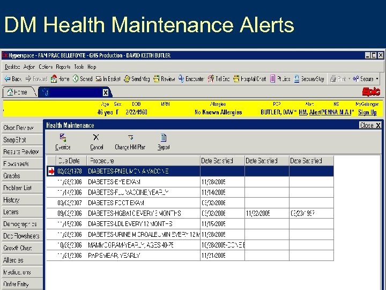
Task: Open Flowsheets activity
Action: click(22, 164)
